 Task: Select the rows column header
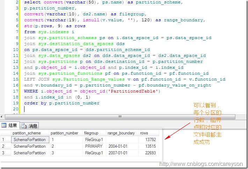[x=149, y=133]
